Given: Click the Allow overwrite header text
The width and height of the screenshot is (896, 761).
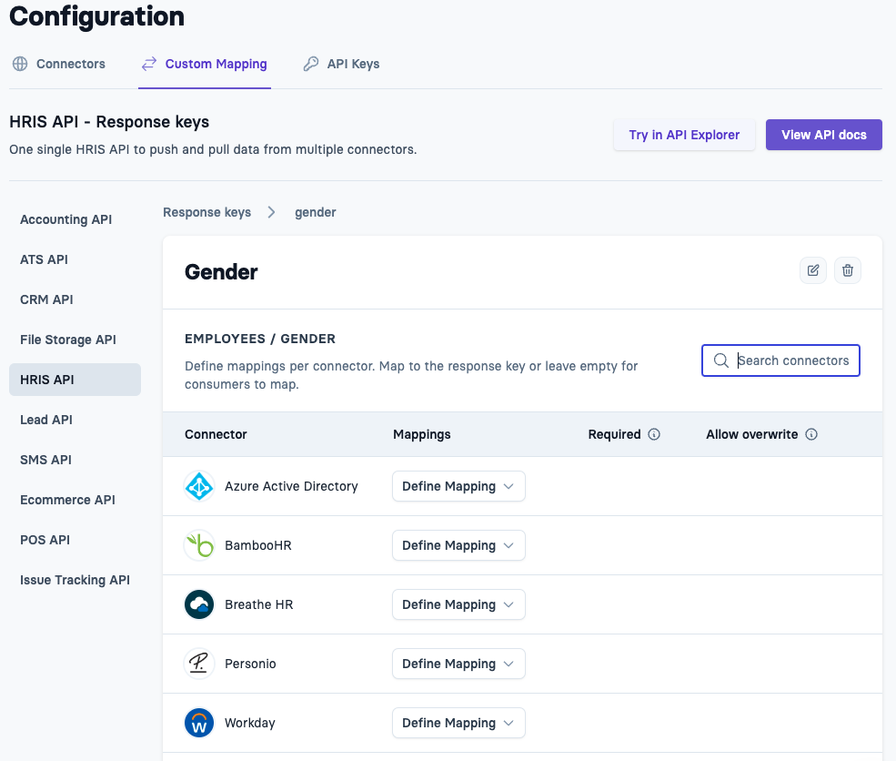Looking at the screenshot, I should 751,434.
